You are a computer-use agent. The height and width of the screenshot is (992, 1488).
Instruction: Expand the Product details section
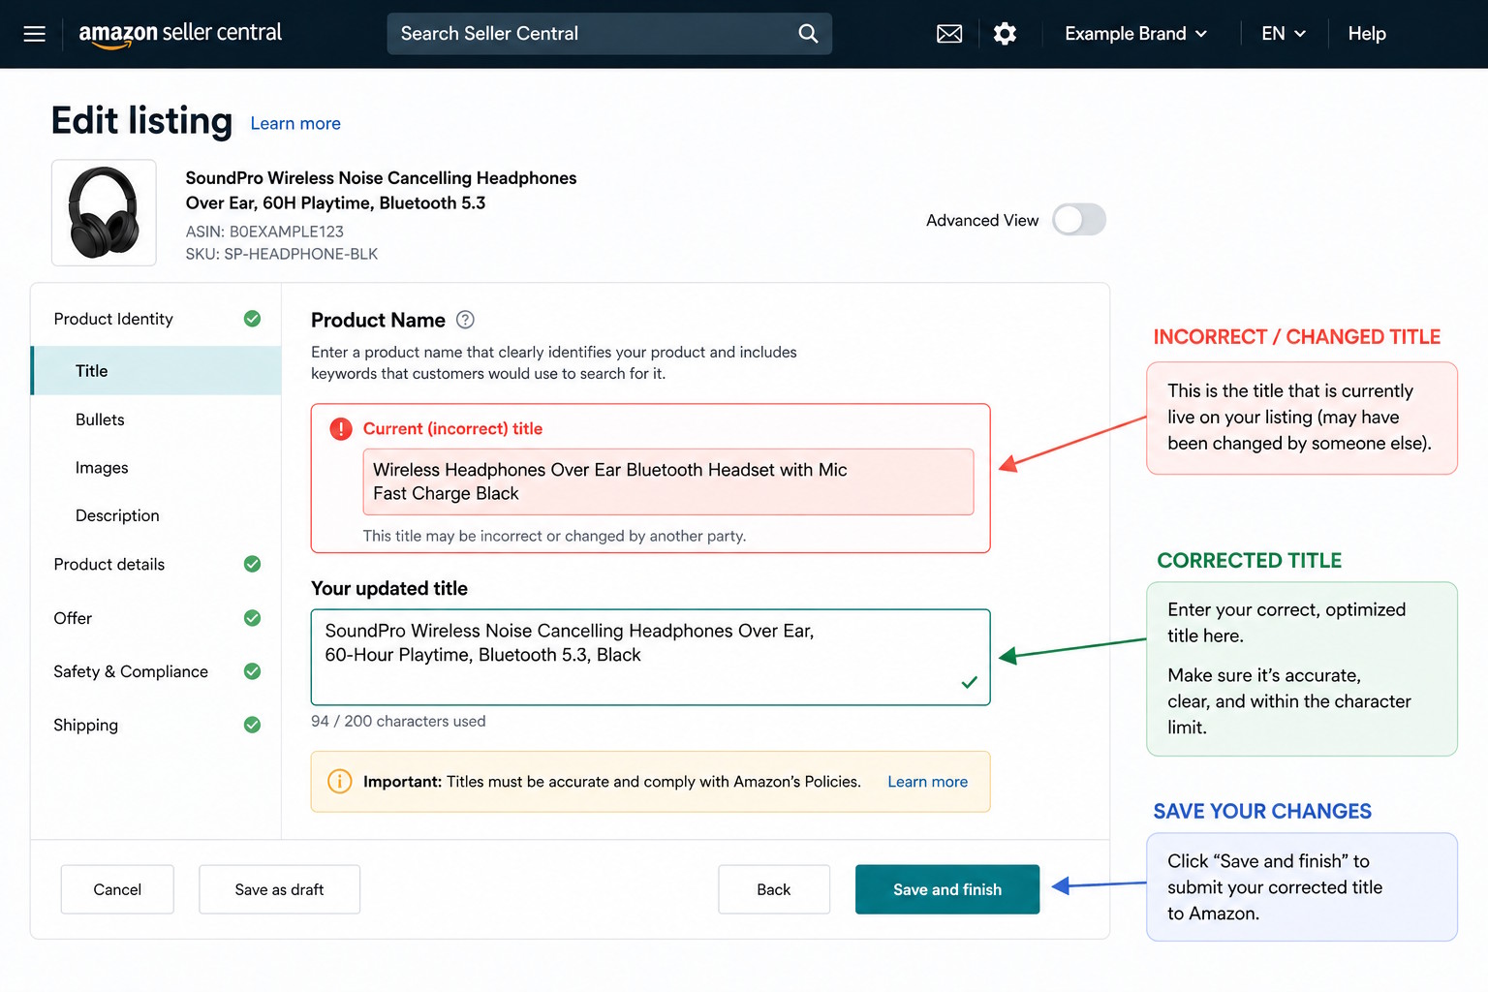[109, 564]
